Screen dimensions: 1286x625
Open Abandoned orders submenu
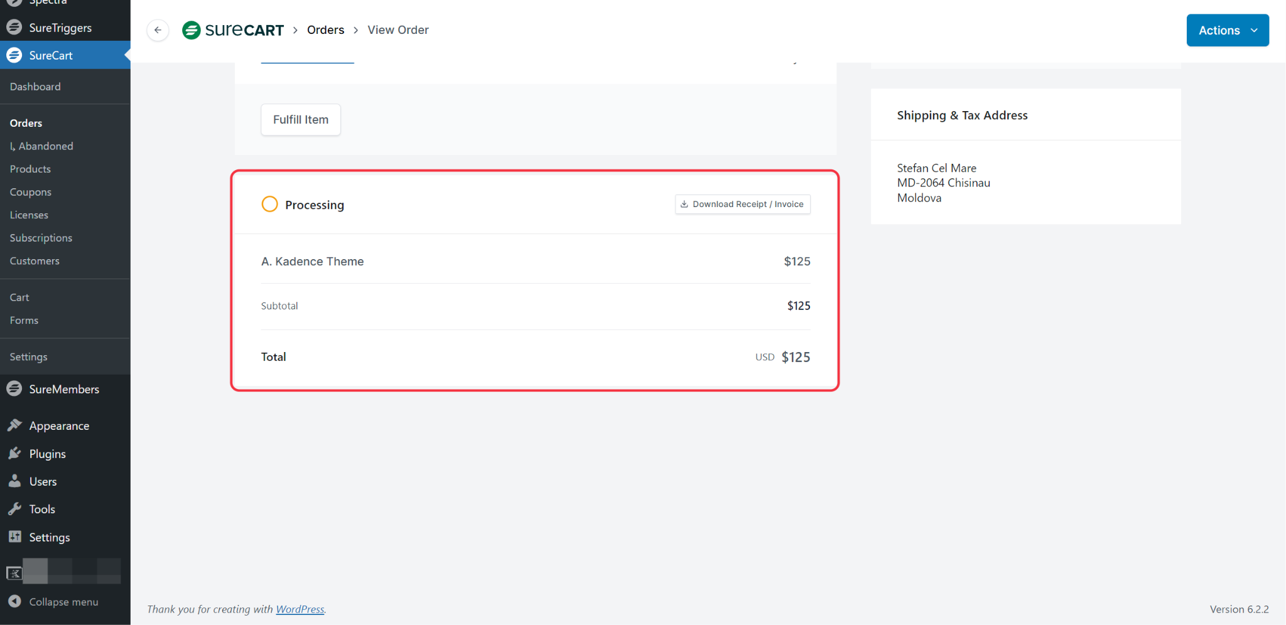coord(45,146)
